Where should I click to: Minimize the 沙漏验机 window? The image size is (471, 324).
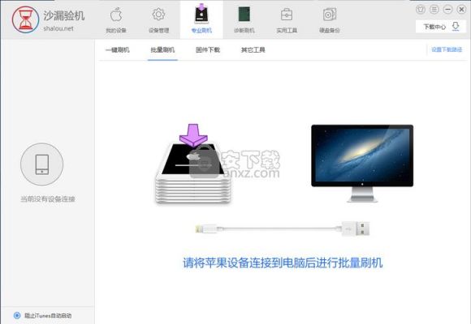447,10
